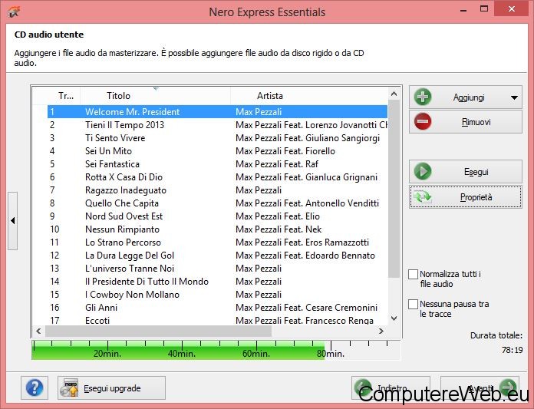Viewport: 534px width, 409px height.
Task: Click artist Max Pezzali Feat. Nek
Action: pyautogui.click(x=279, y=229)
